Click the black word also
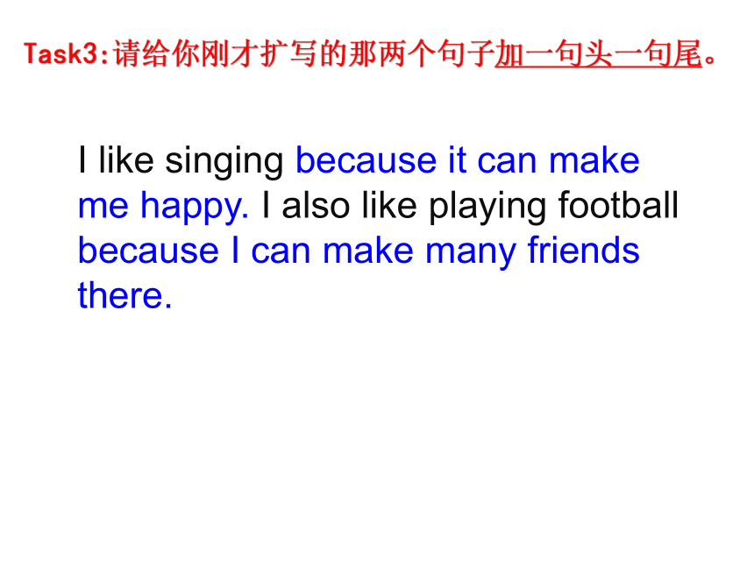 coord(316,205)
